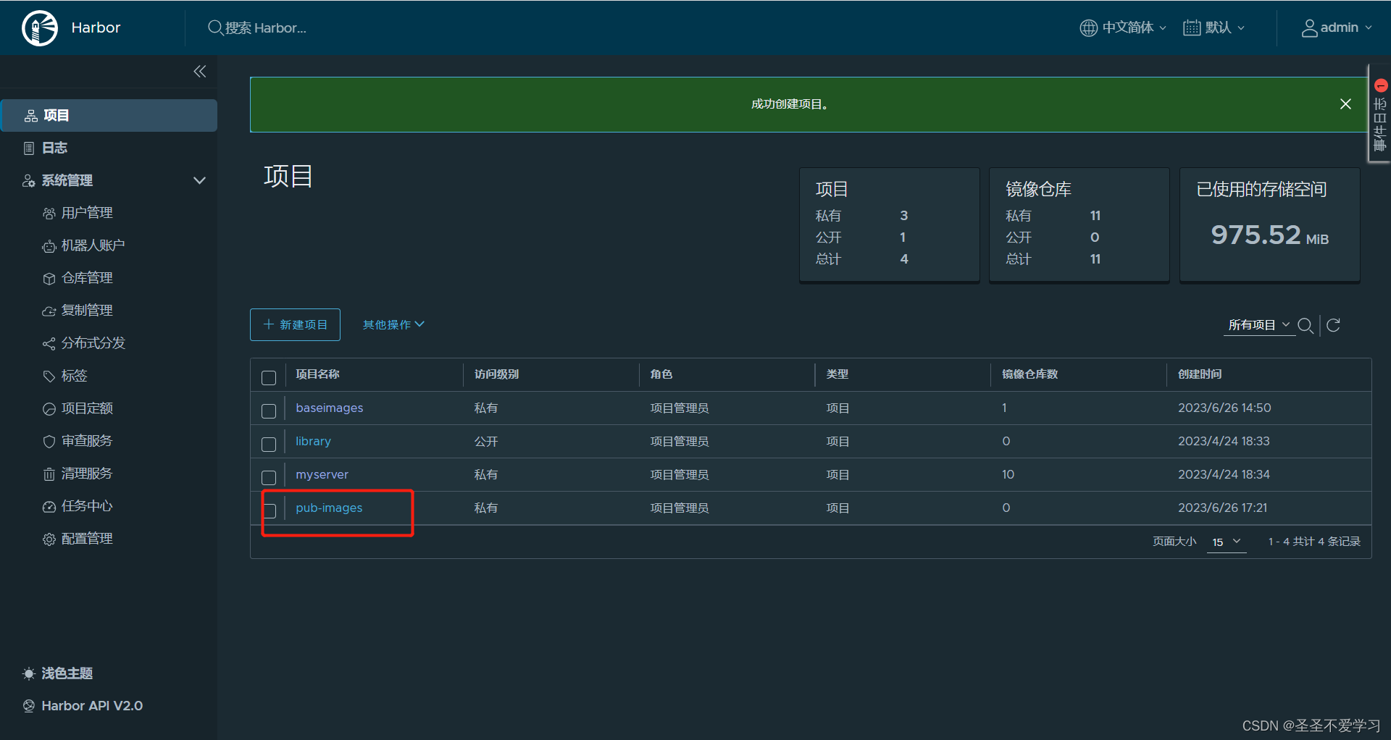Screen dimensions: 1391x740
Task: Click the globe language icon
Action: tap(1088, 28)
